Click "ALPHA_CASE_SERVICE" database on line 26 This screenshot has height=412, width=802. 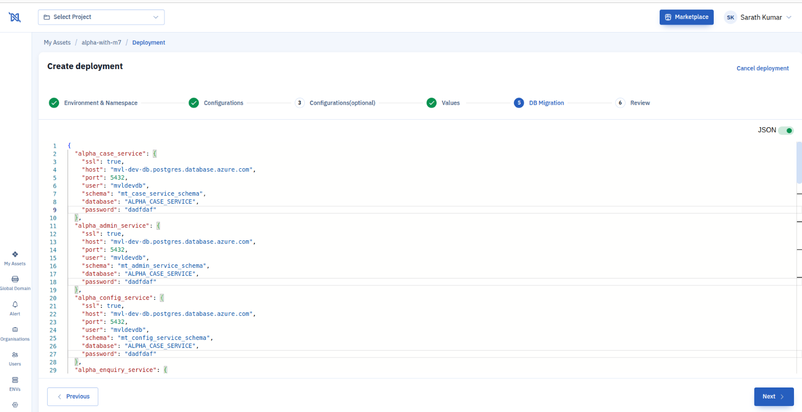[x=160, y=346]
